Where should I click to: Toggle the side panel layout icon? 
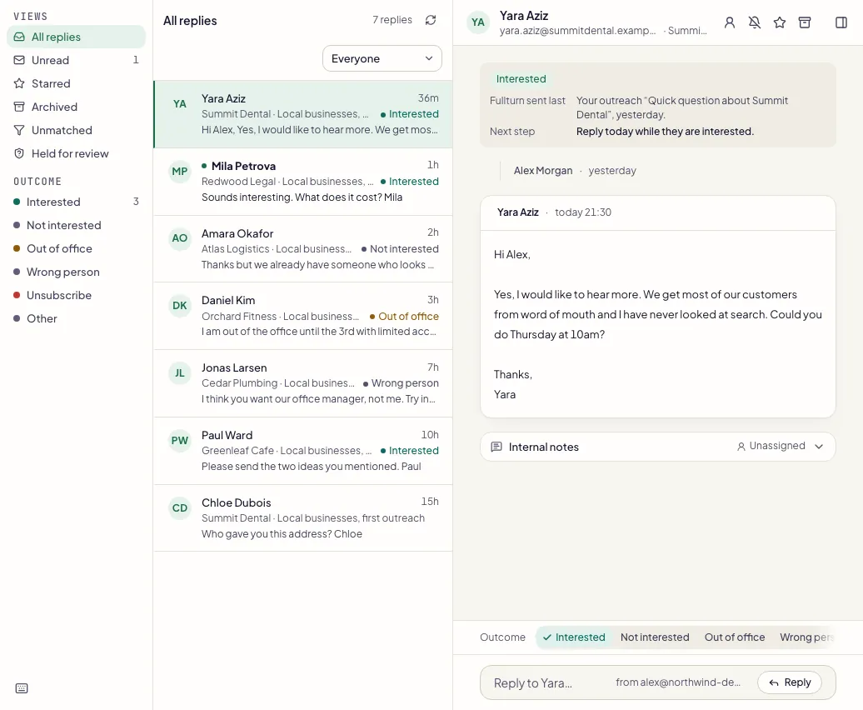(841, 22)
